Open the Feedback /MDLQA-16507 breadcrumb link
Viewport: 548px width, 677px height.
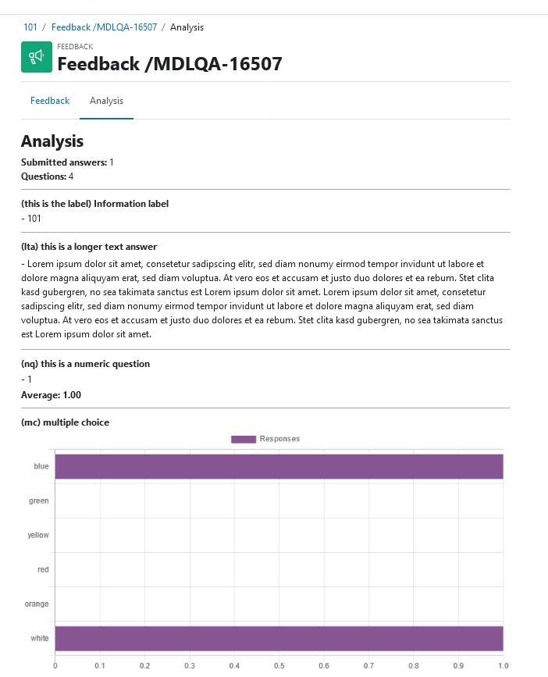click(x=104, y=27)
